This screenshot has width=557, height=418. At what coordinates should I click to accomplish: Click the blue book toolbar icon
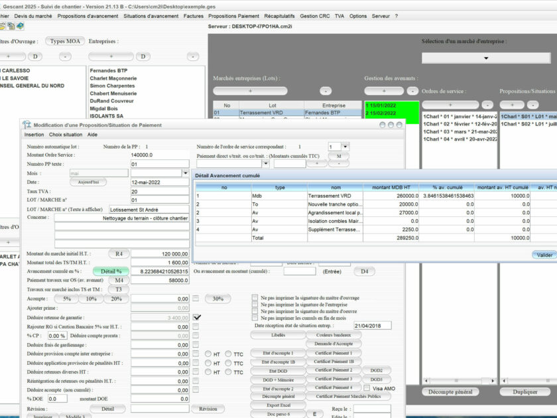point(20,27)
